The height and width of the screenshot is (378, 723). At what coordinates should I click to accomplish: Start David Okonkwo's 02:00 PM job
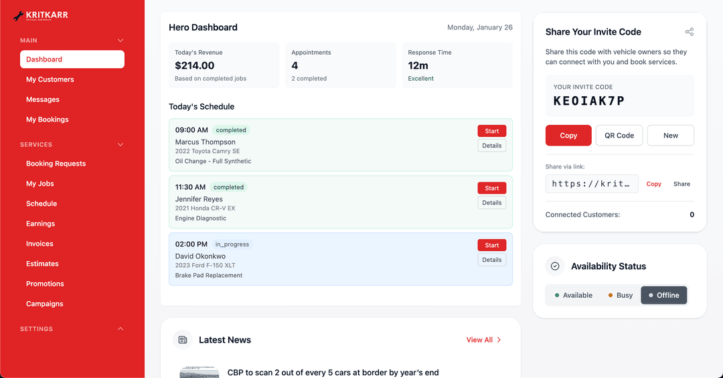point(491,245)
